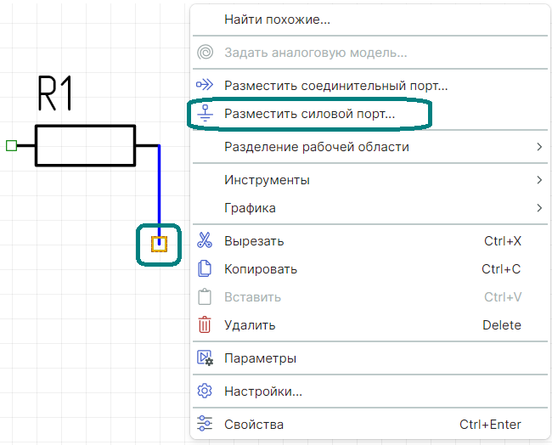The width and height of the screenshot is (552, 445).
Task: Click the R1 designator label
Action: coord(56,94)
